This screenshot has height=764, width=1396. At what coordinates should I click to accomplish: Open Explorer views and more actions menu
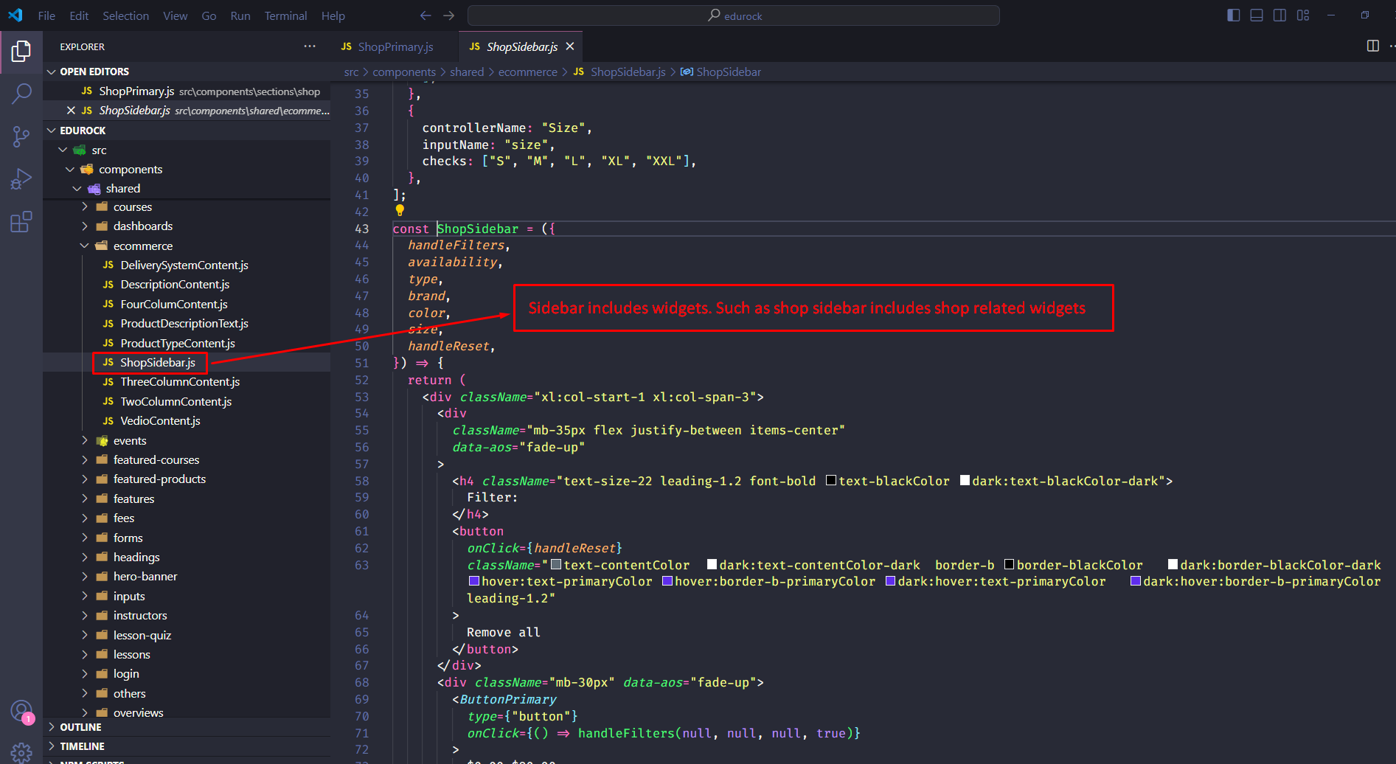tap(310, 46)
